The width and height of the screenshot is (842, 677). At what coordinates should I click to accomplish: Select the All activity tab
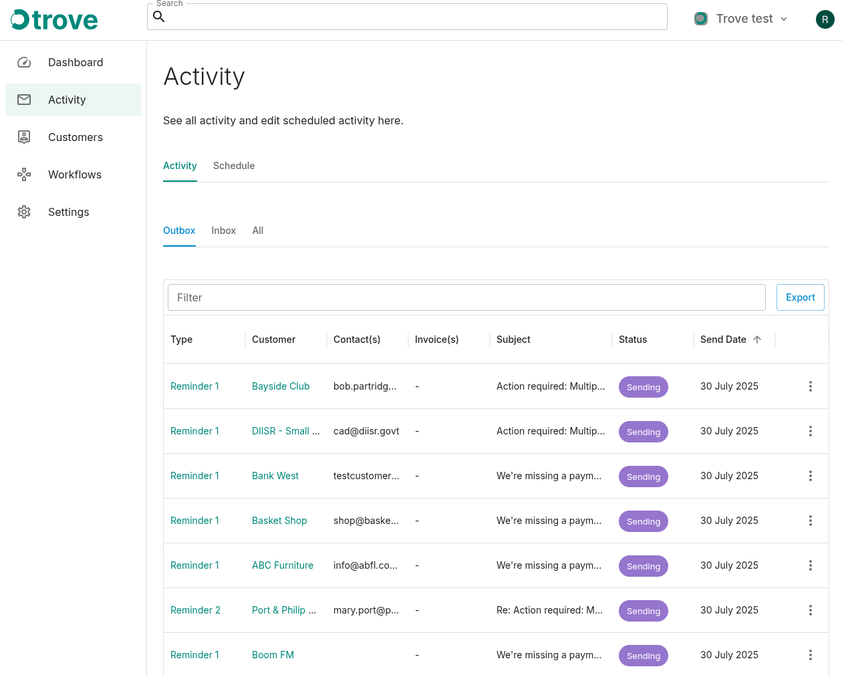(x=257, y=231)
